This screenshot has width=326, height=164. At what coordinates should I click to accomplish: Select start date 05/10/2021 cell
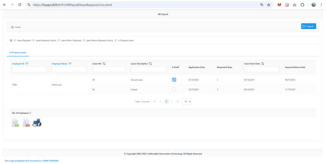point(249,80)
